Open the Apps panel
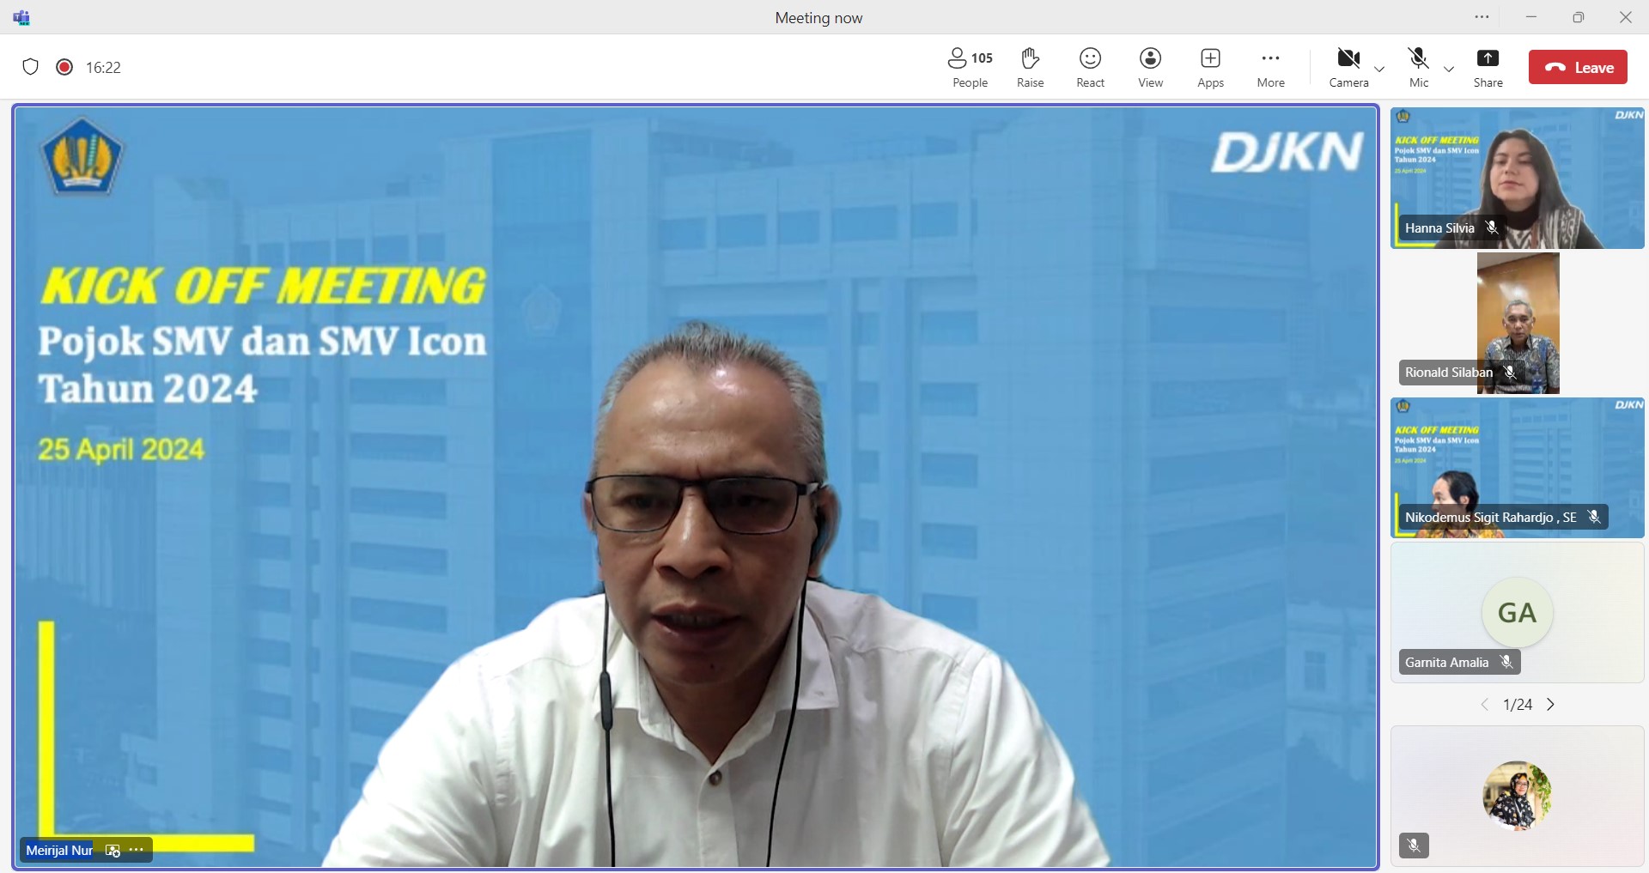The height and width of the screenshot is (873, 1649). [x=1210, y=67]
